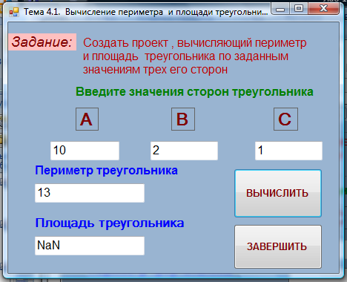Image resolution: width=347 pixels, height=282 pixels.
Task: Click the window title Тема 4.1 text
Action: [146, 12]
